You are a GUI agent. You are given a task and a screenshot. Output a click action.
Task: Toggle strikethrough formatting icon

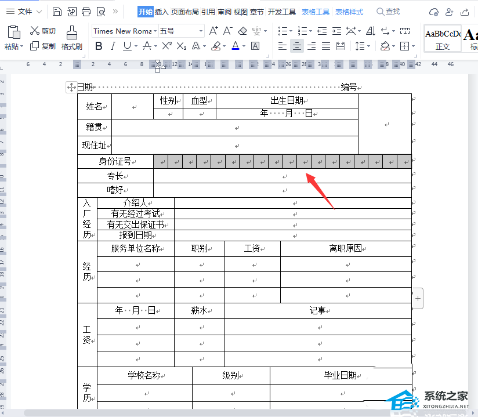[x=147, y=46]
